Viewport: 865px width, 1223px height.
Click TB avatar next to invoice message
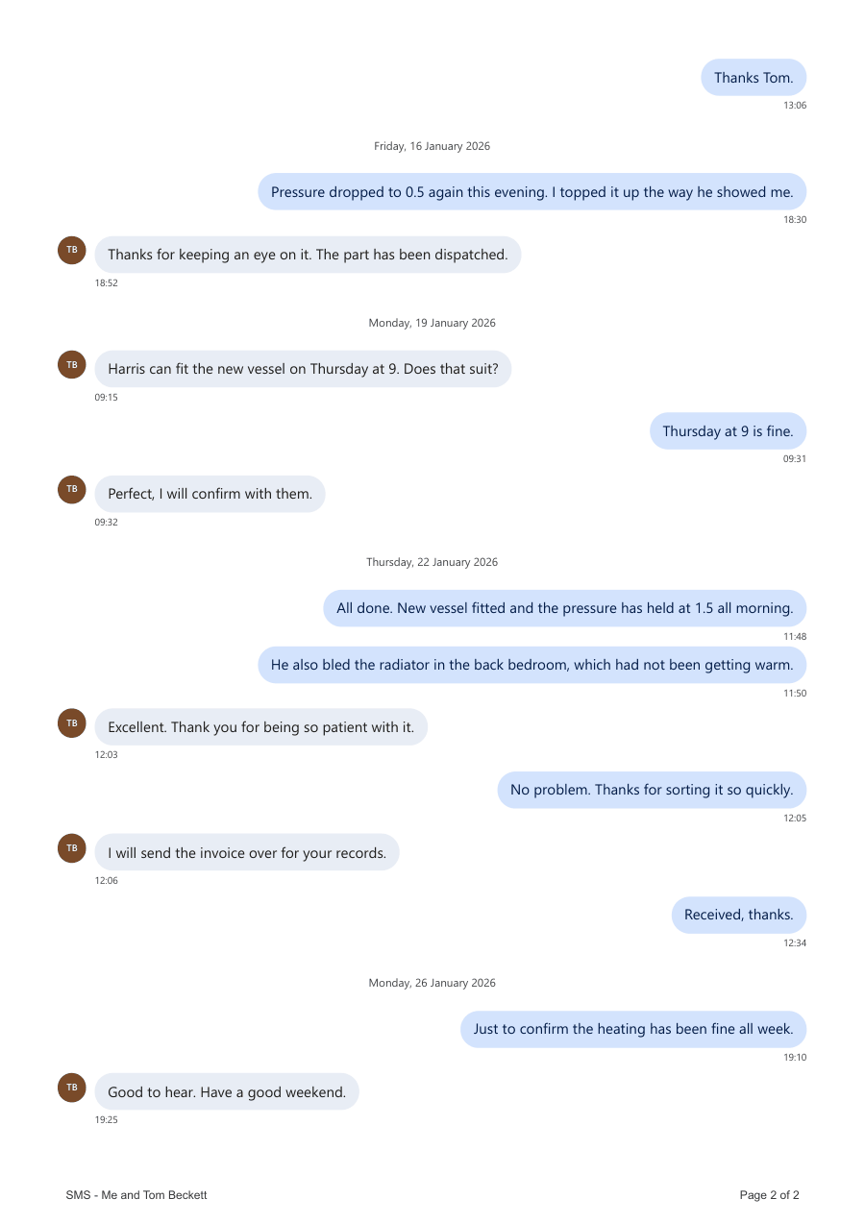point(72,848)
